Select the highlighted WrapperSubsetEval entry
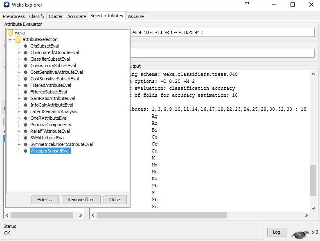This screenshot has width=320, height=241. click(x=50, y=151)
